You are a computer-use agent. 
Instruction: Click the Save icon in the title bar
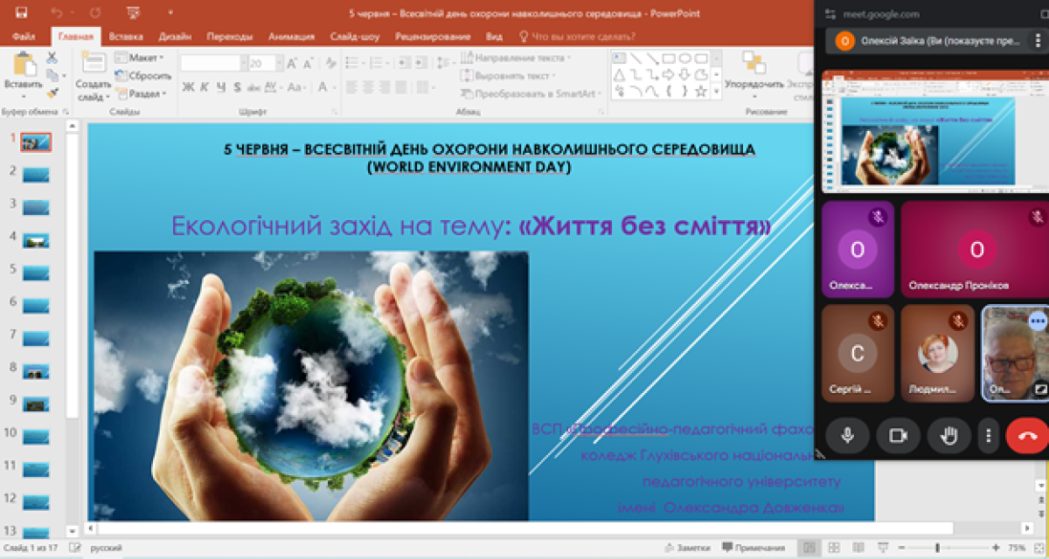tap(21, 13)
